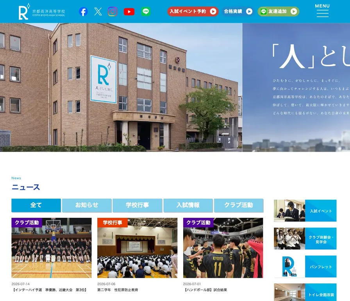Click the 入試イベント予約 red button
Image resolution: width=350 pixels, height=301 pixels.
click(x=193, y=11)
